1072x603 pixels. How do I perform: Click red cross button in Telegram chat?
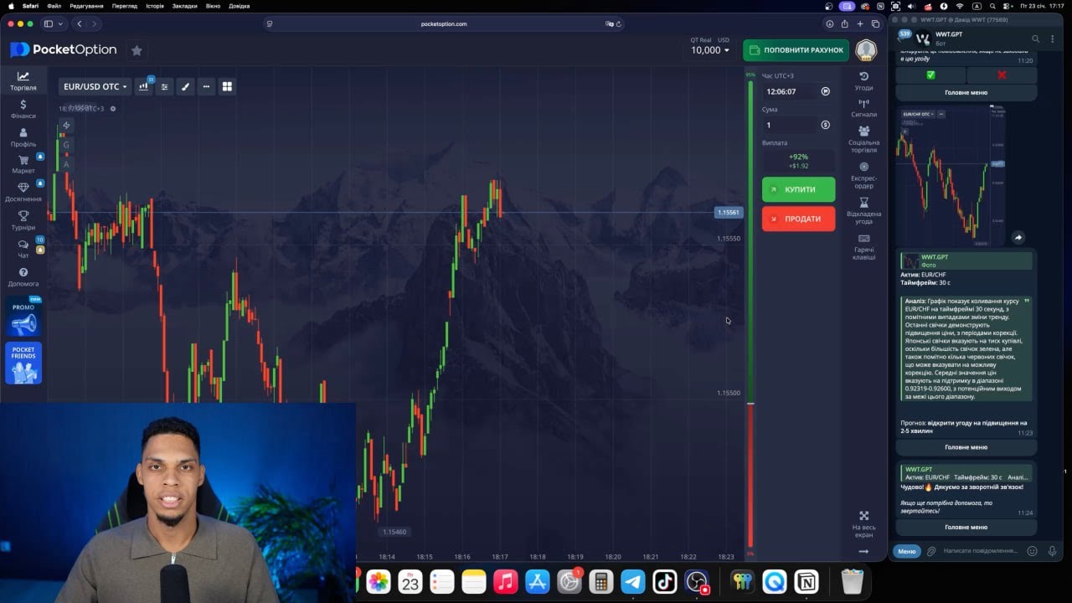click(x=1002, y=75)
